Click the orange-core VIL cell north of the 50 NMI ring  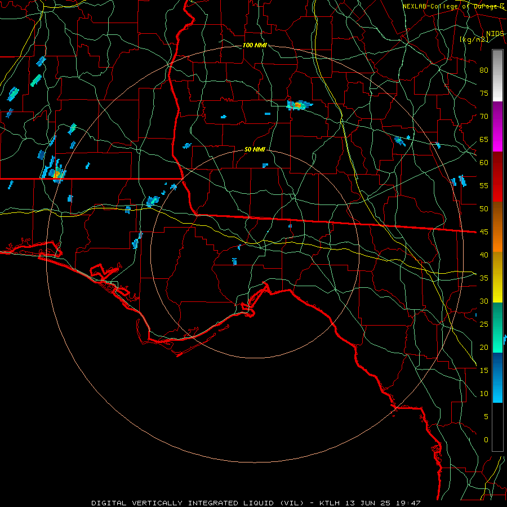[x=299, y=105]
